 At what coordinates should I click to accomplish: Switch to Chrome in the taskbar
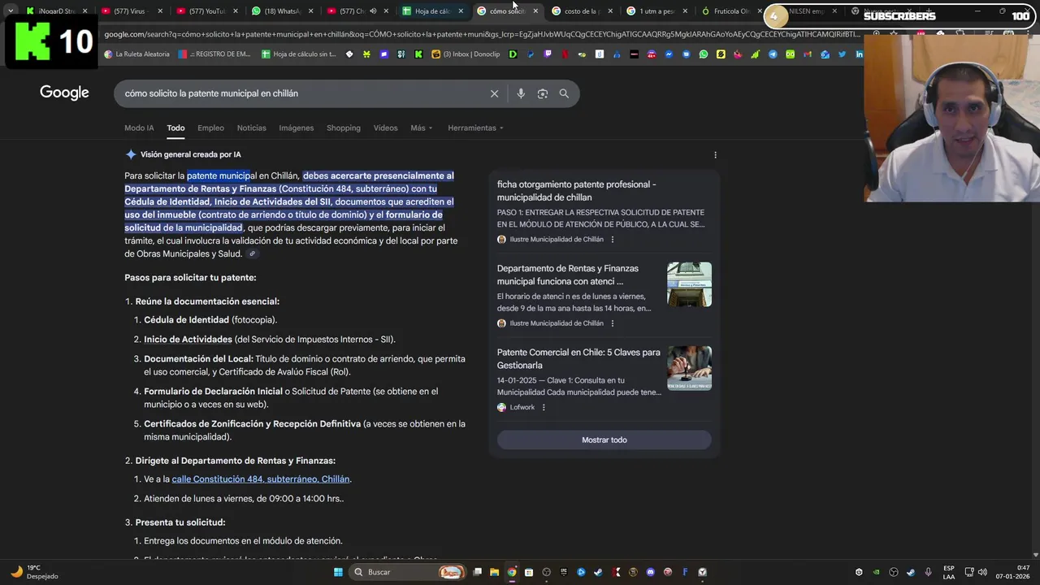pos(512,572)
